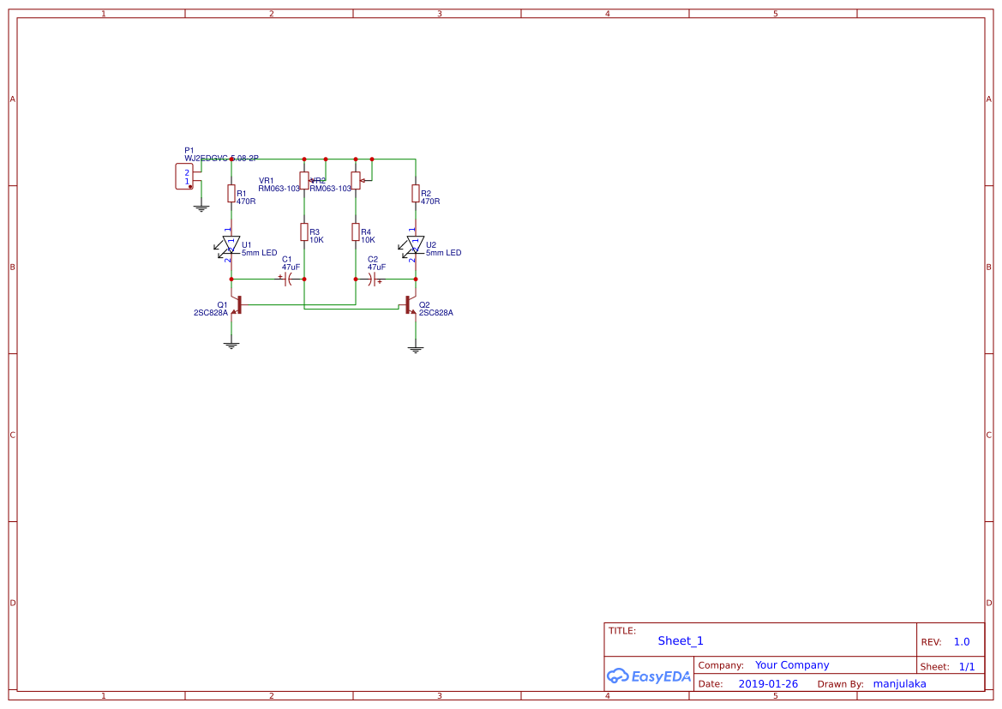Select transistor Q1 symbol
This screenshot has height=709, width=1002.
236,305
